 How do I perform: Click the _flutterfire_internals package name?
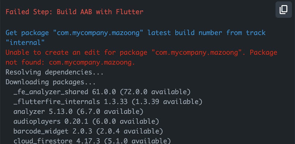point(57,102)
